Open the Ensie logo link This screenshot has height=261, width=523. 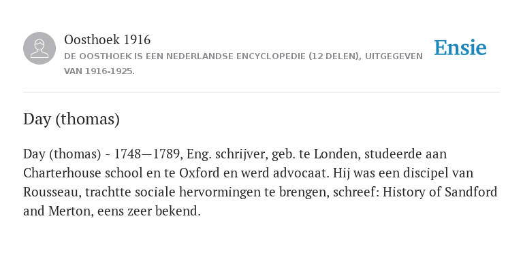point(460,48)
